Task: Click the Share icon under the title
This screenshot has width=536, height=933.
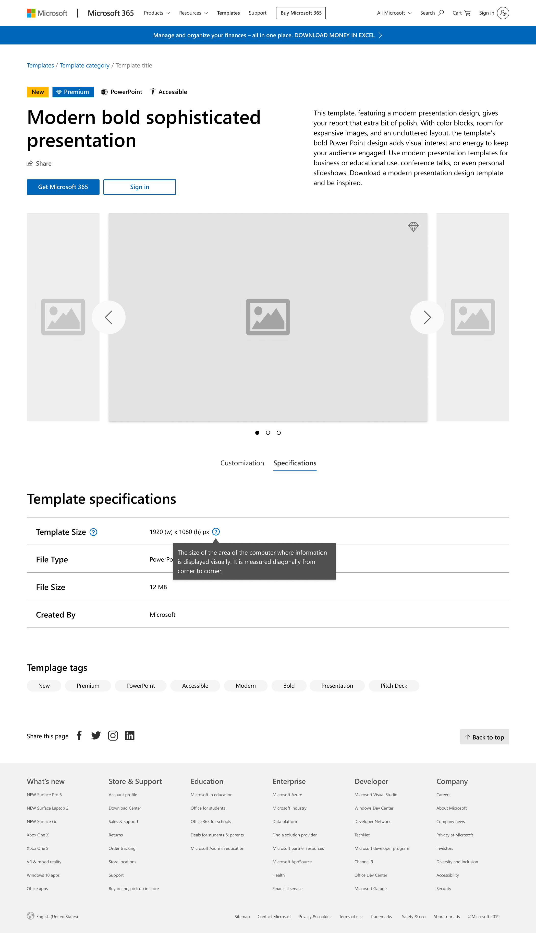Action: 30,164
